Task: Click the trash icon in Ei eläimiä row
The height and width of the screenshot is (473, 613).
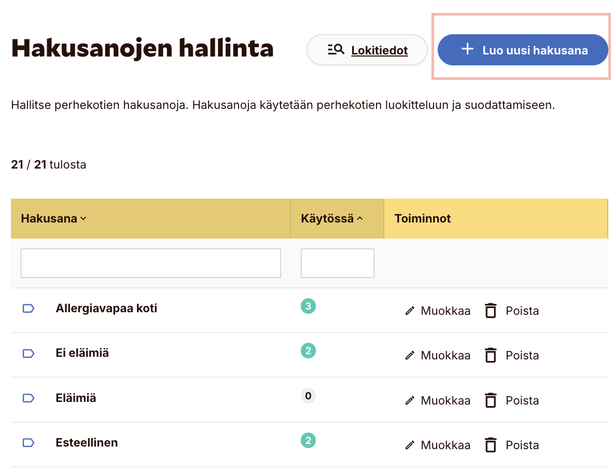Action: pyautogui.click(x=490, y=355)
